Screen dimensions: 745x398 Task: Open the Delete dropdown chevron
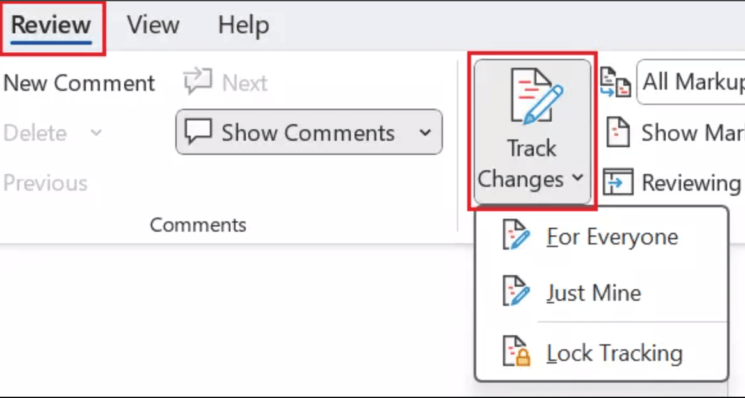click(x=95, y=133)
